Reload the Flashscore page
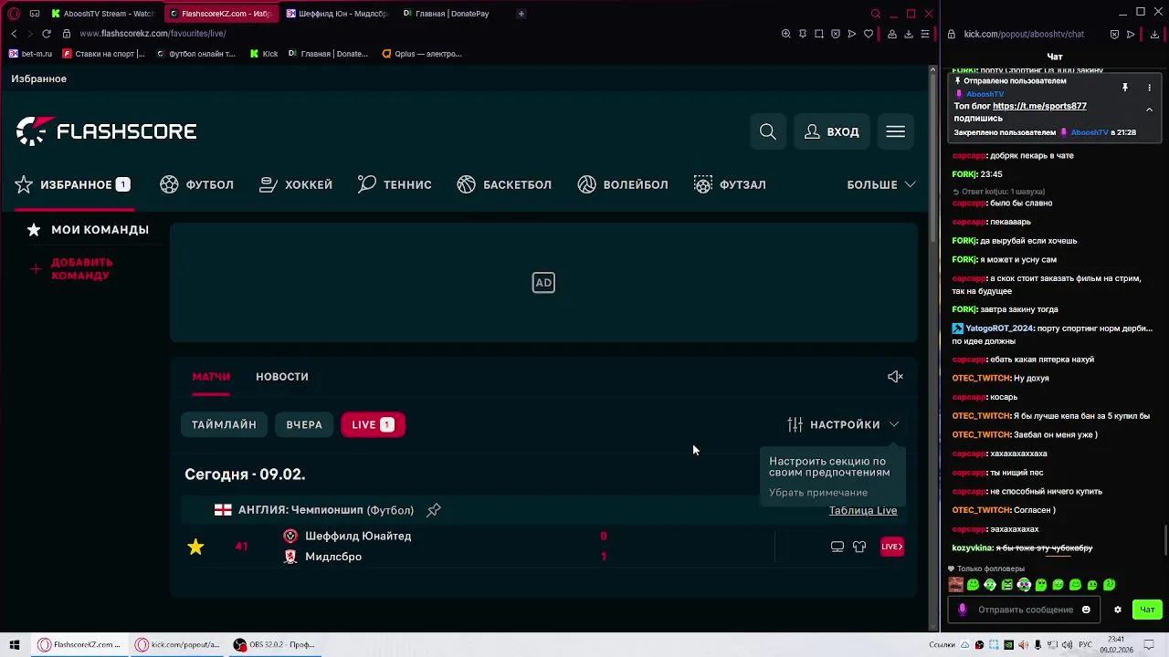 (47, 34)
